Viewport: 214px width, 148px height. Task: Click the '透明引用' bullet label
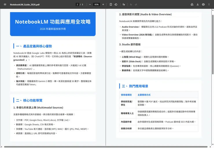[x=21, y=73]
